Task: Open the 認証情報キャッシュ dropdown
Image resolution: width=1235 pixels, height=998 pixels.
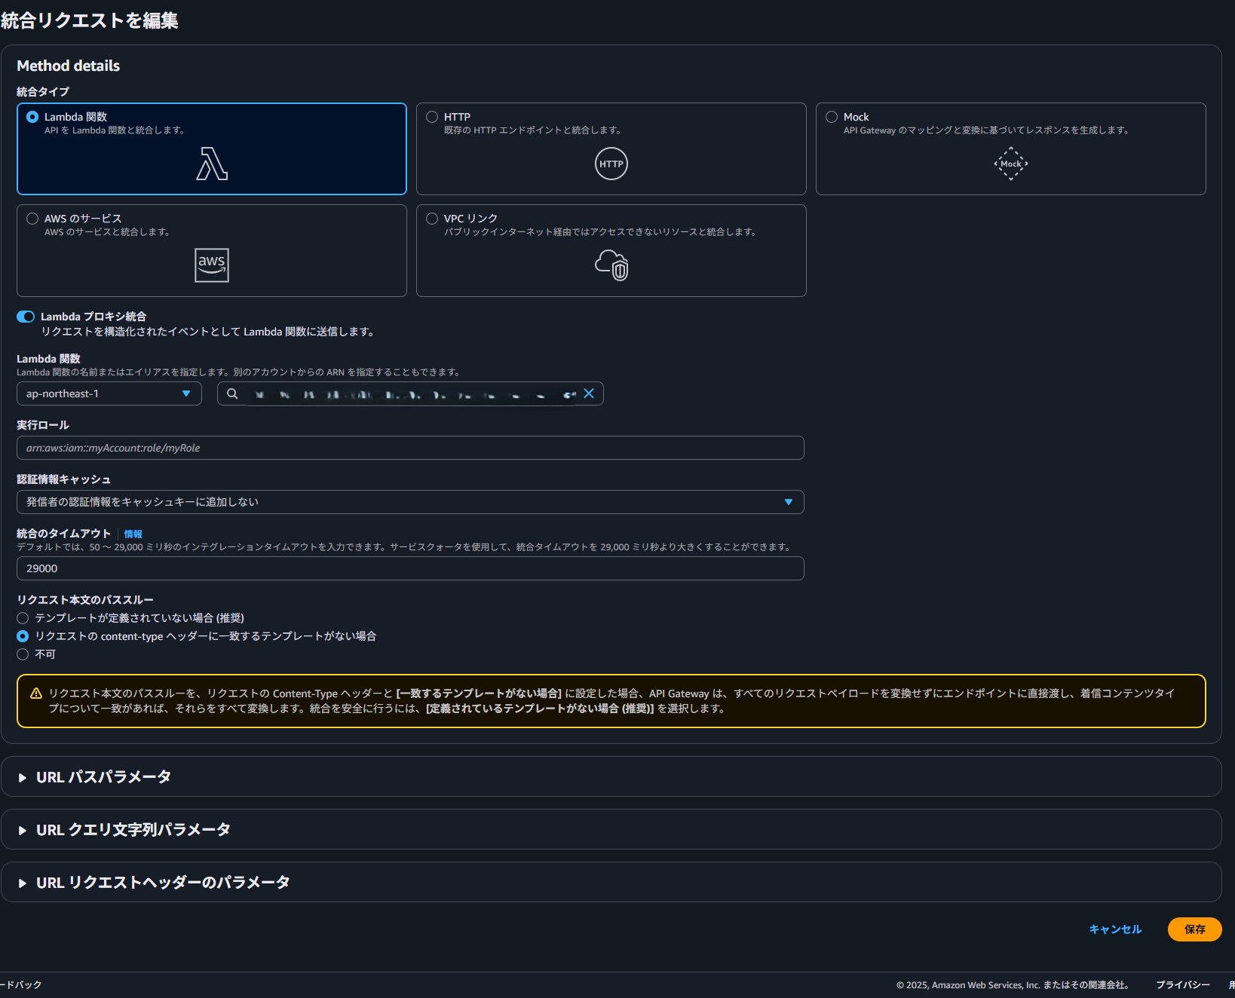Action: (410, 502)
